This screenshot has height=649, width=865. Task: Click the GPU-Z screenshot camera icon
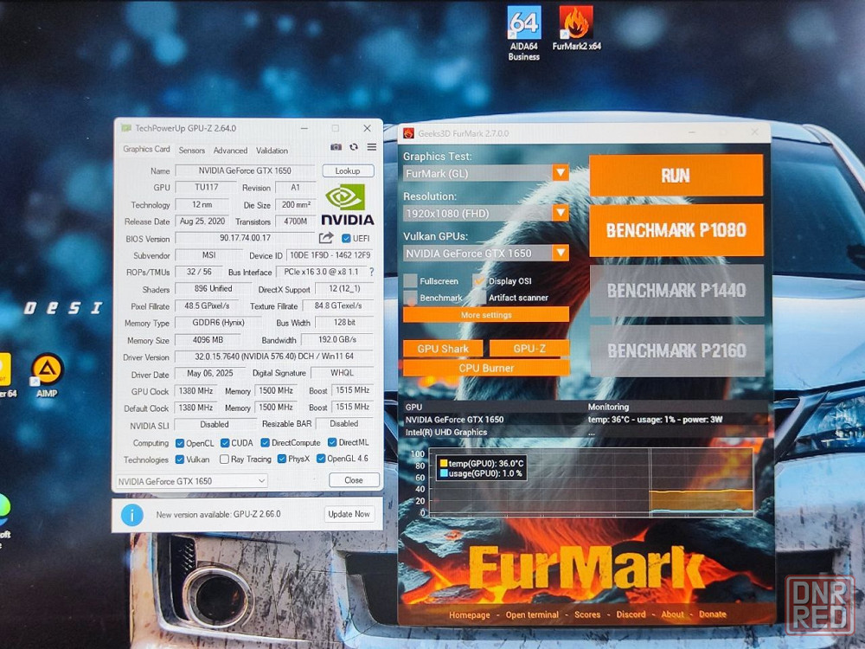point(336,147)
